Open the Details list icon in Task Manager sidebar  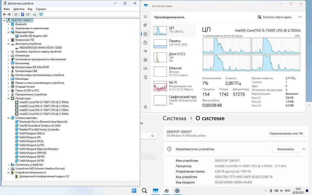145,69
